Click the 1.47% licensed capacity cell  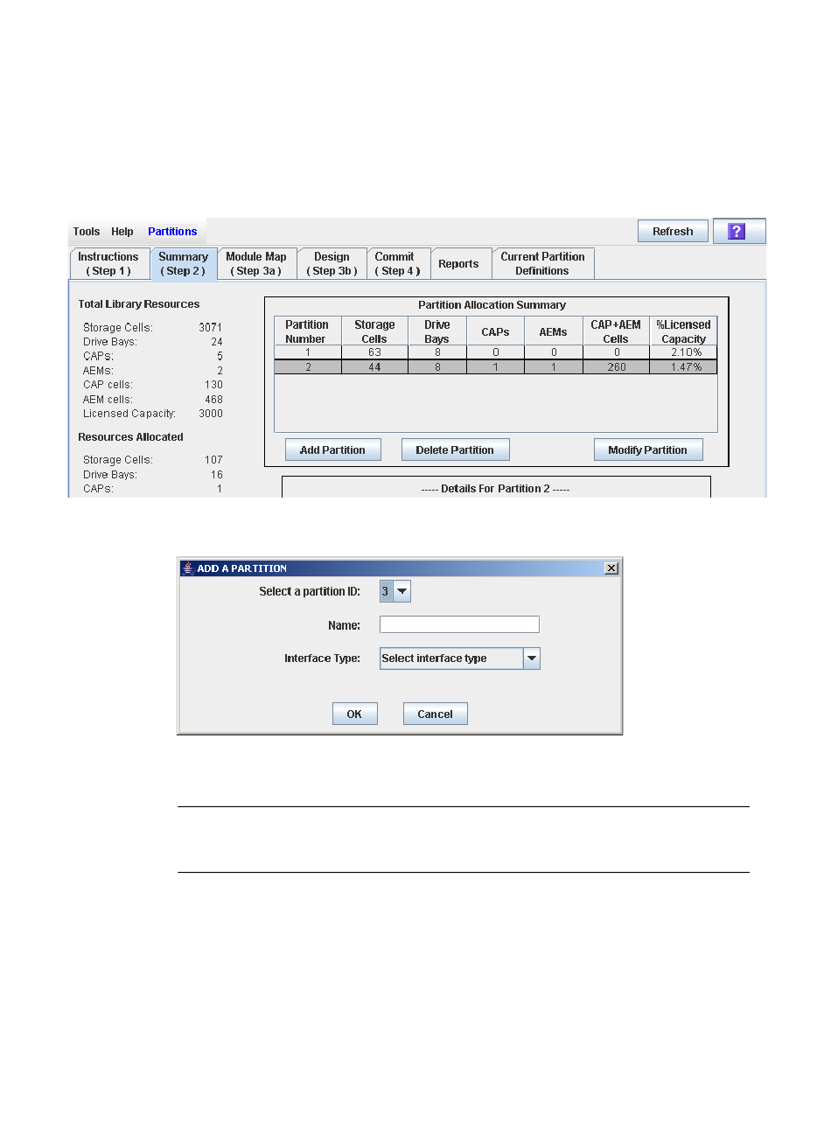(x=684, y=367)
